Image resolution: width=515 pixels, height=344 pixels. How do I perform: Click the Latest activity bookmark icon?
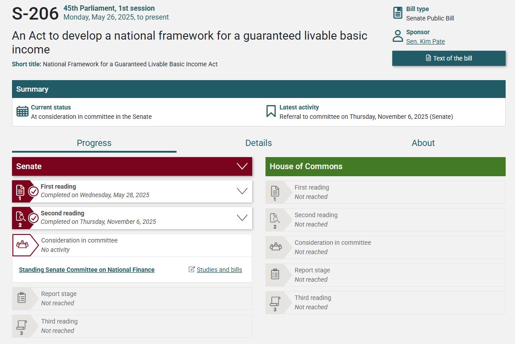point(271,111)
